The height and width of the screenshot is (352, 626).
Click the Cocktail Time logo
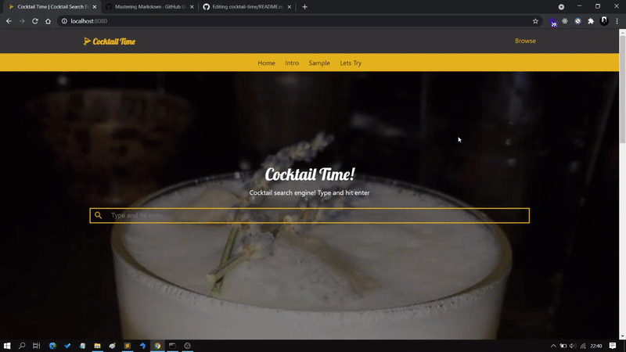tap(110, 41)
